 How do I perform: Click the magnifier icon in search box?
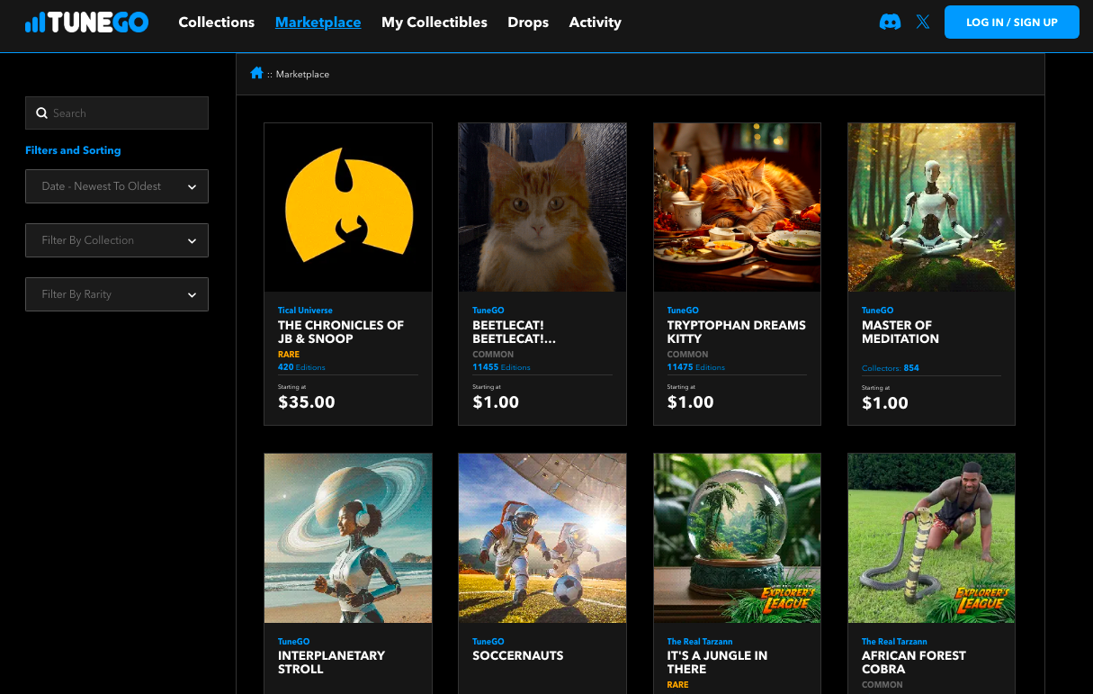41,113
